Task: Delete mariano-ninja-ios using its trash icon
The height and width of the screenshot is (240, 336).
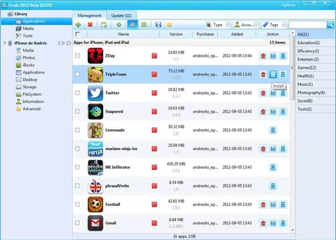Action: 263,149
